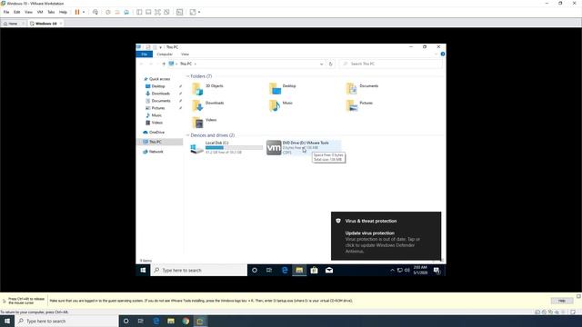Select the Downloads folder in the Folders group

pos(208,106)
